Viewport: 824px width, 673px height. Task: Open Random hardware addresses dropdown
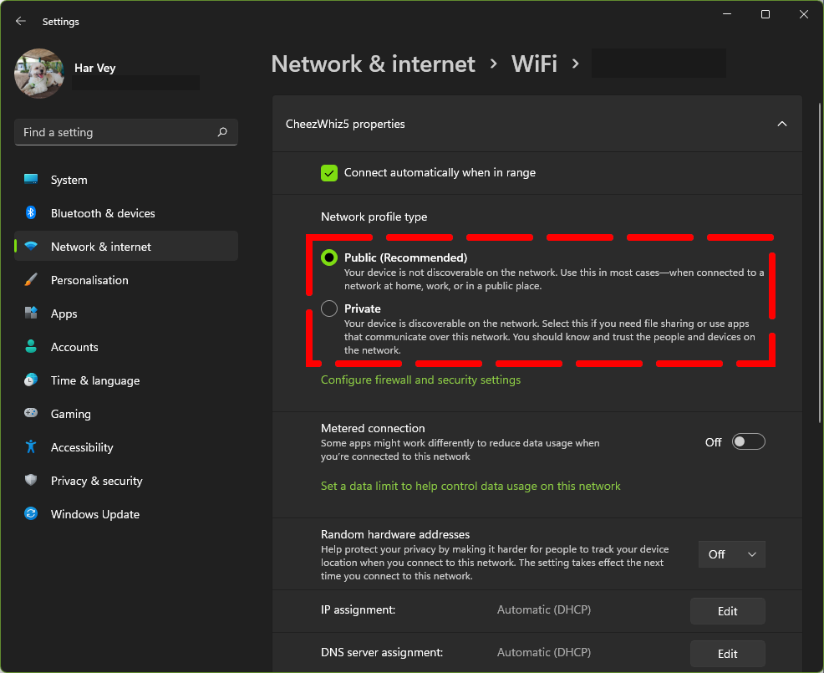(x=731, y=554)
